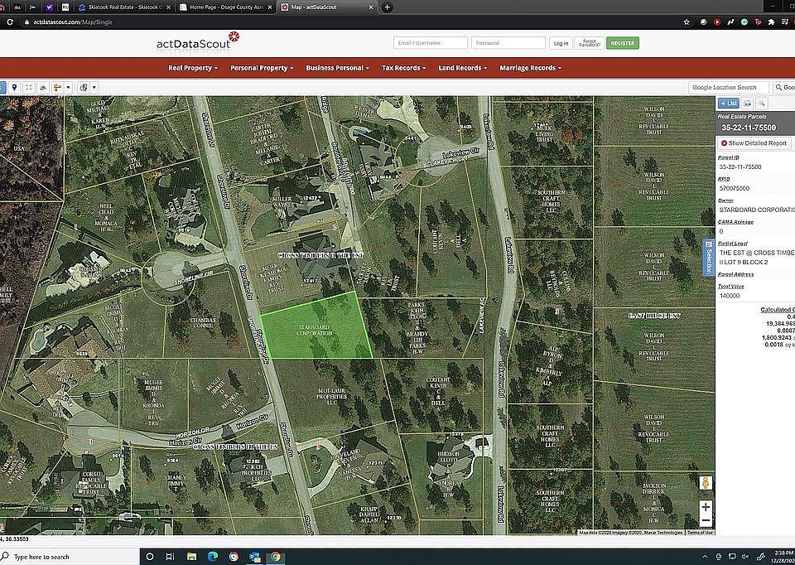Open File Explorer from taskbar
This screenshot has height=565, width=795.
(191, 557)
